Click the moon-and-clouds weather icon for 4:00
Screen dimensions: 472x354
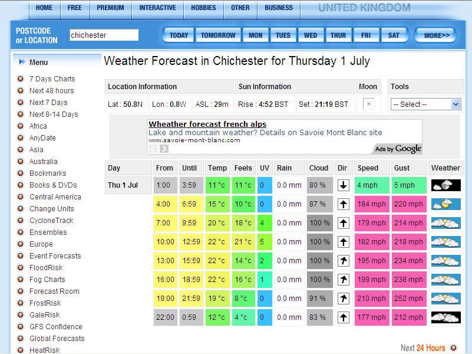[445, 204]
